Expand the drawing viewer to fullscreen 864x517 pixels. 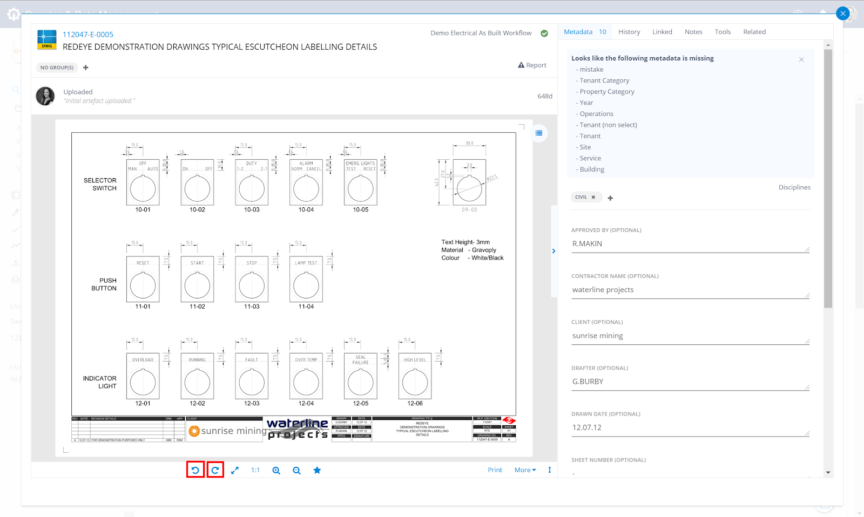pos(235,471)
